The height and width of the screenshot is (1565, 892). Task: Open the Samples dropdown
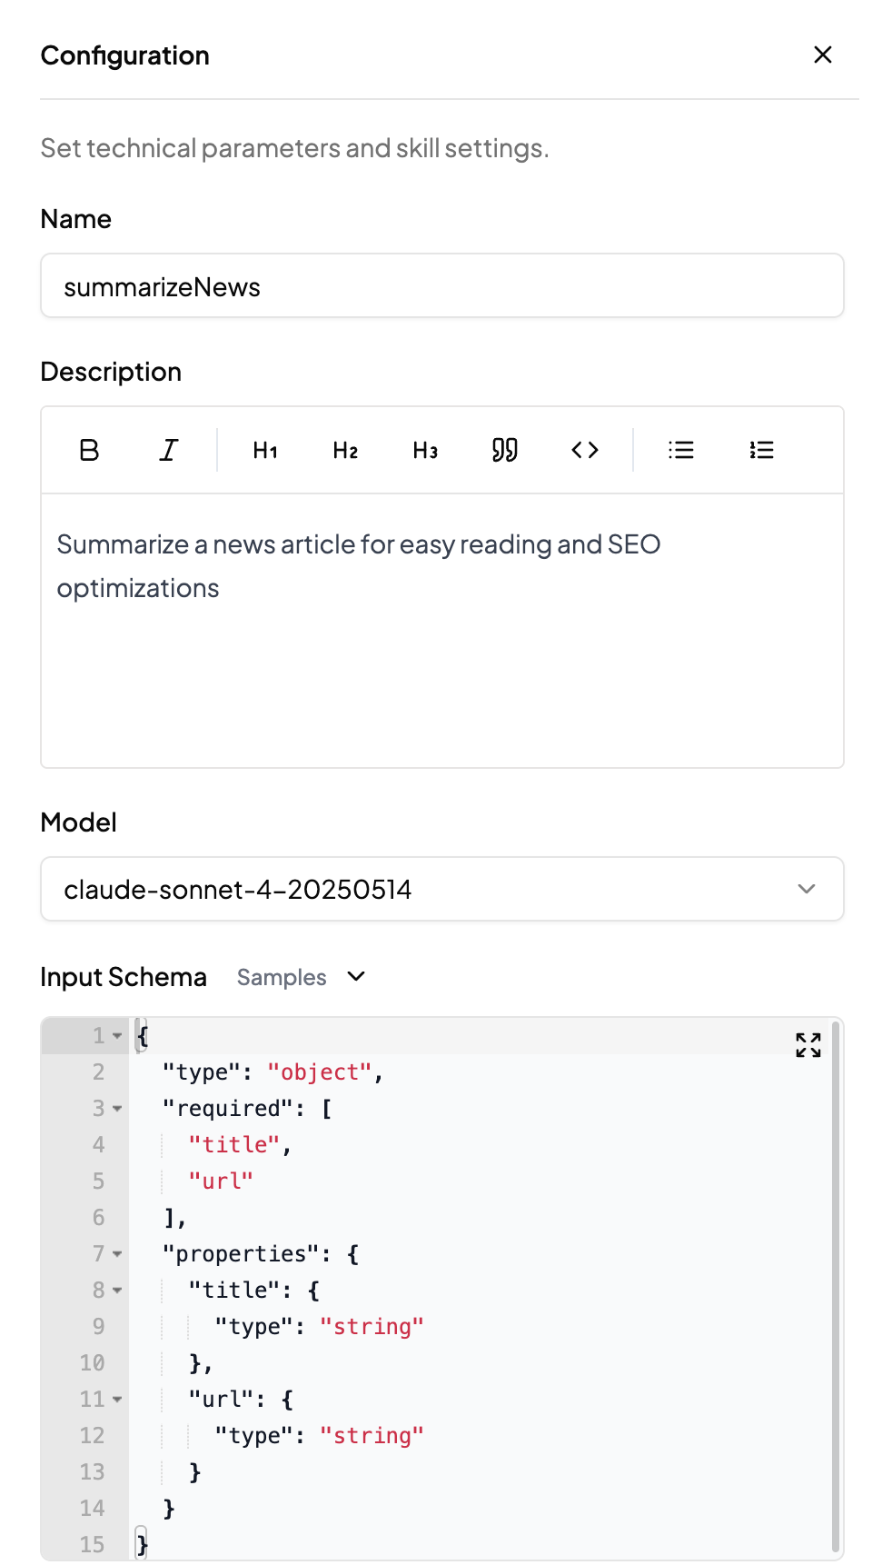(301, 977)
